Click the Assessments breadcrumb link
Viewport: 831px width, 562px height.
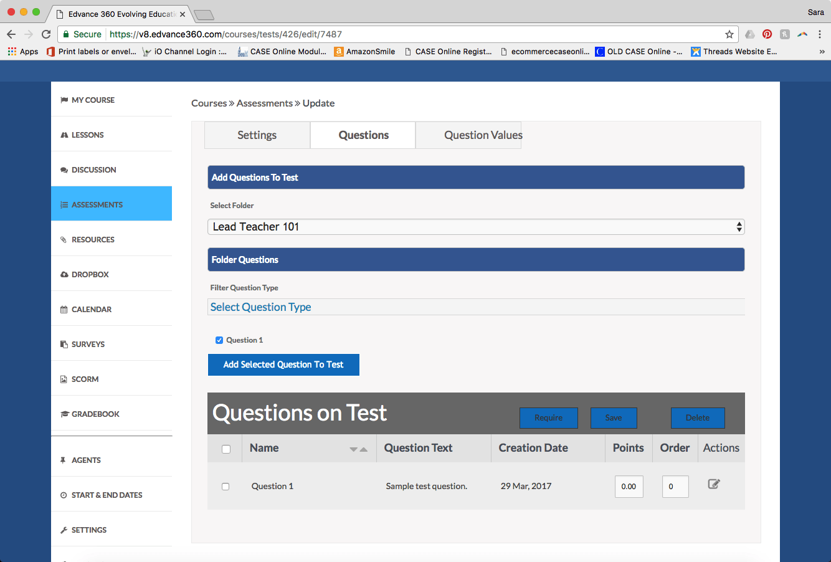pyautogui.click(x=264, y=103)
